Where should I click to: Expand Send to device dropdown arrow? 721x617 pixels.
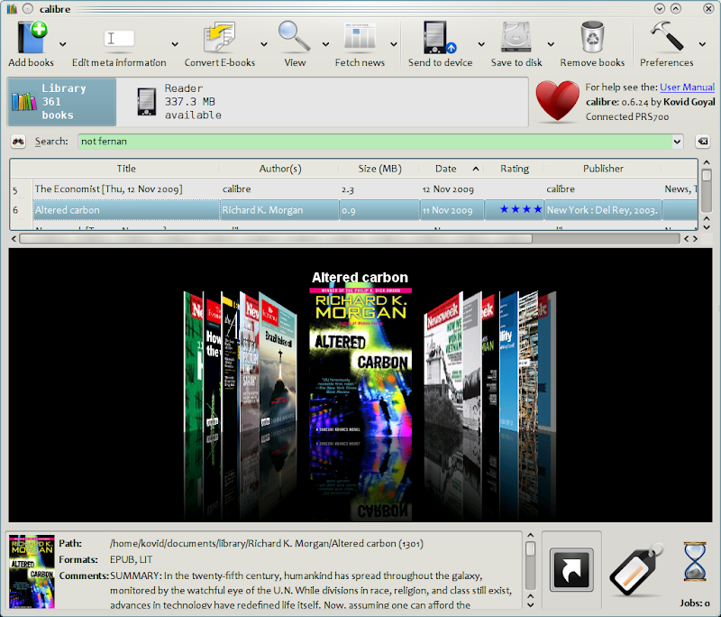tap(481, 44)
